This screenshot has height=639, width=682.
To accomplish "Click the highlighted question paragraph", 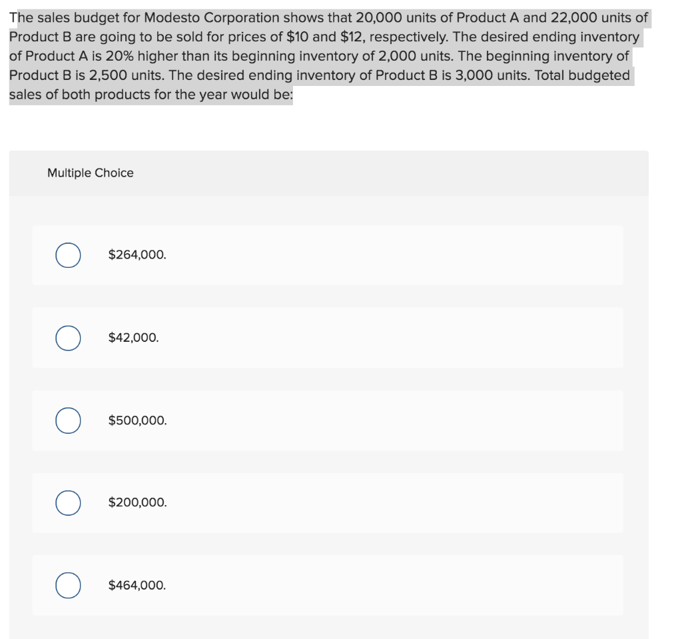I will click(326, 56).
